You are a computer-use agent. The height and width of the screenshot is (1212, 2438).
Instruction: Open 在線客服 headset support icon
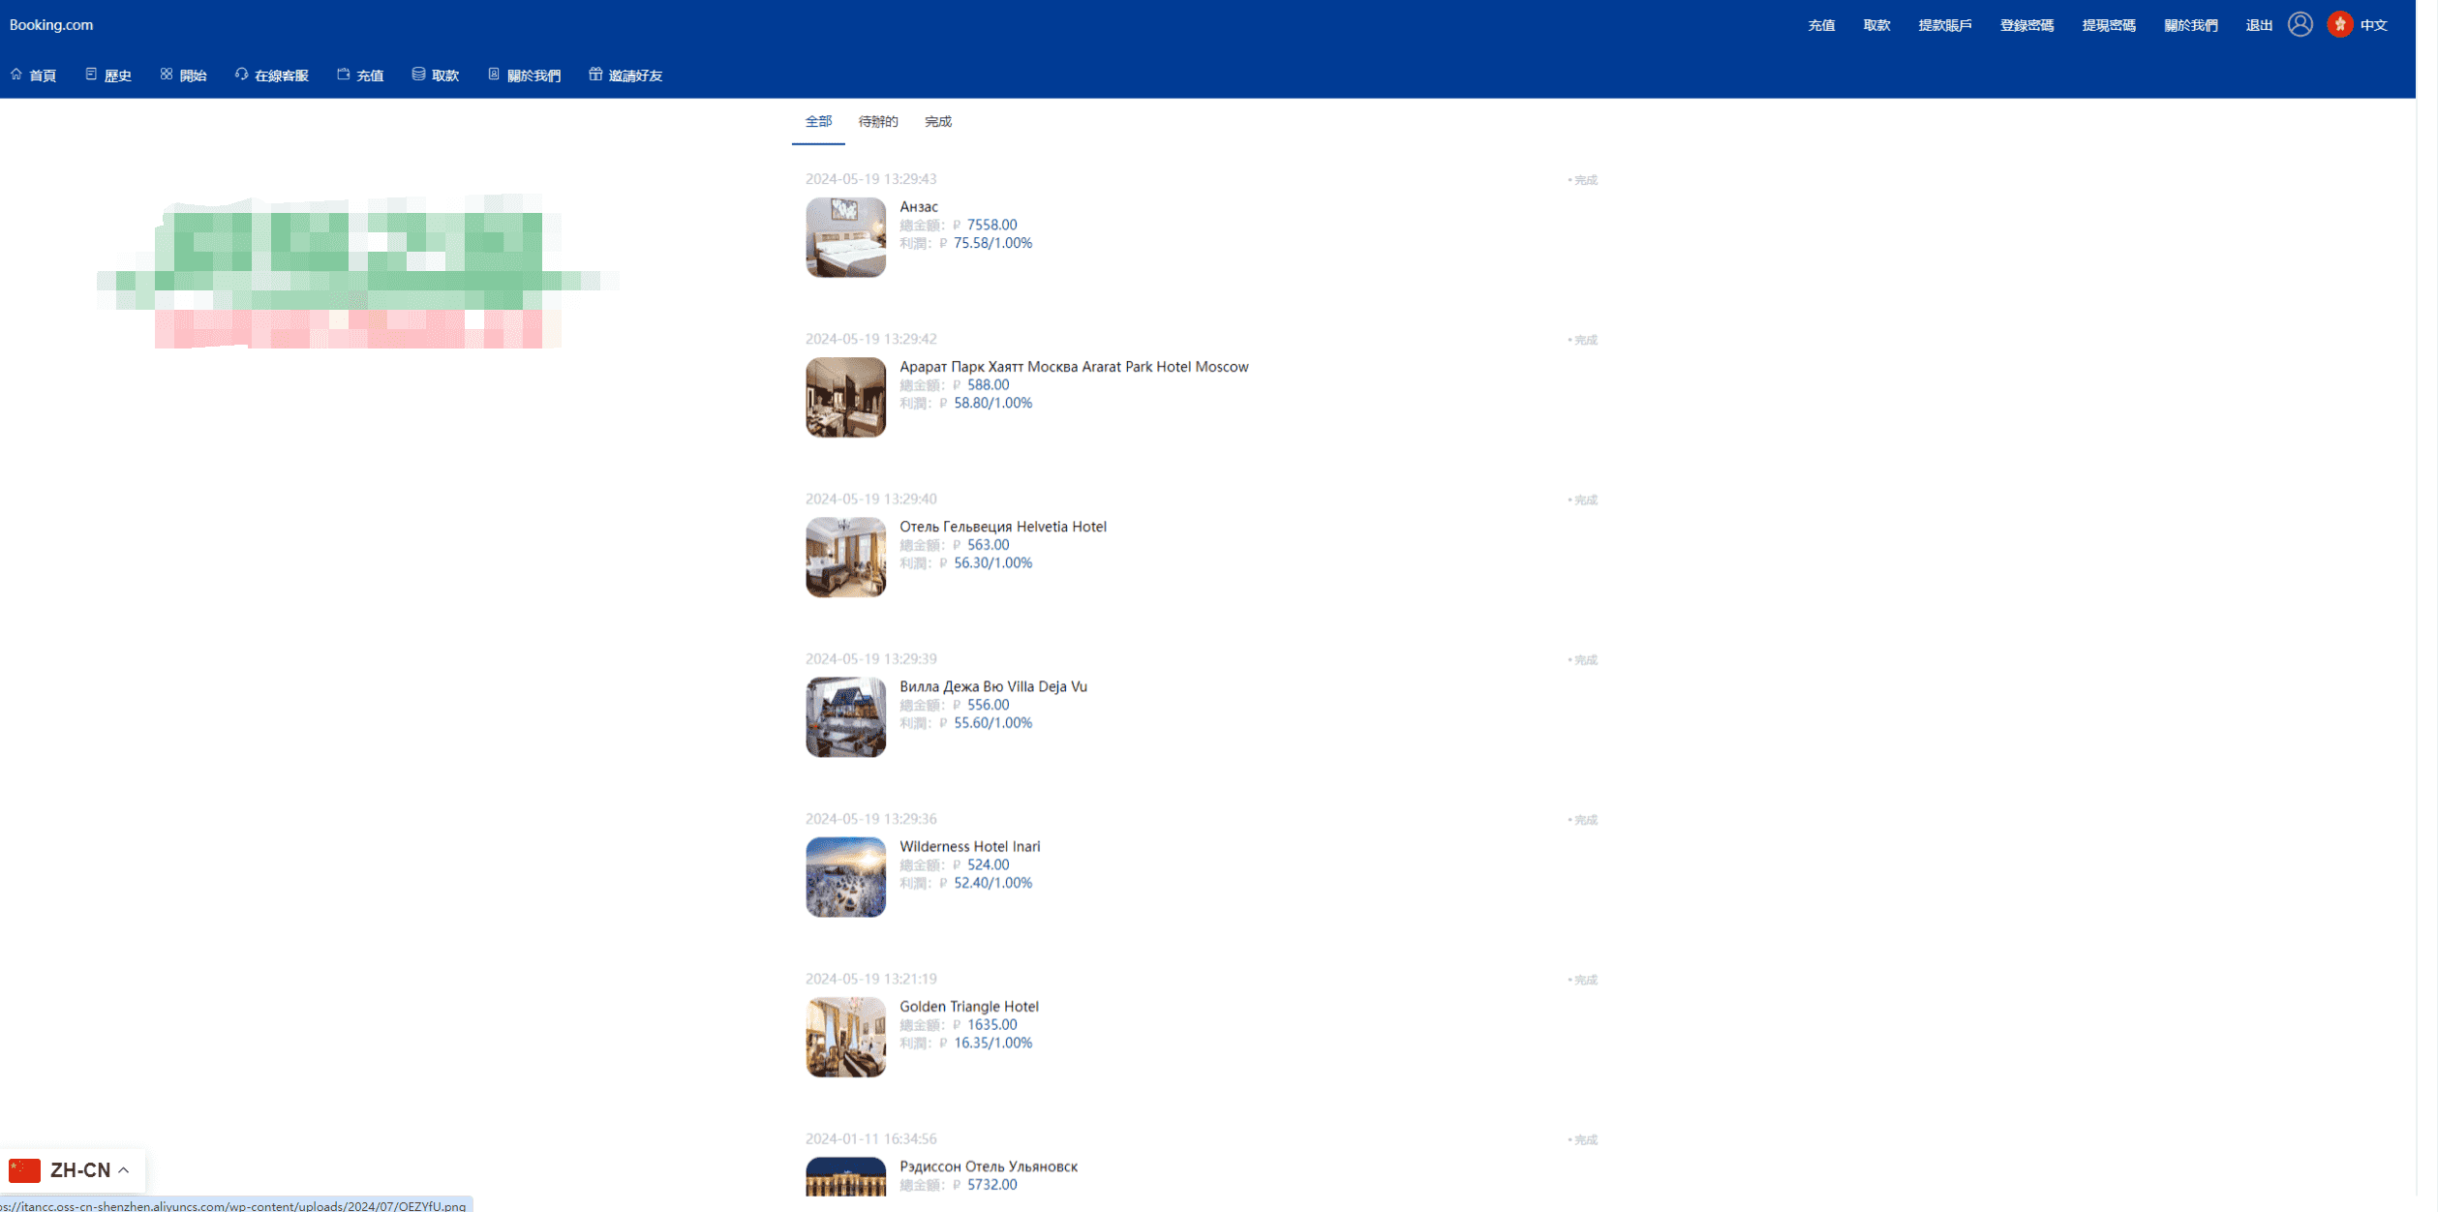point(242,75)
